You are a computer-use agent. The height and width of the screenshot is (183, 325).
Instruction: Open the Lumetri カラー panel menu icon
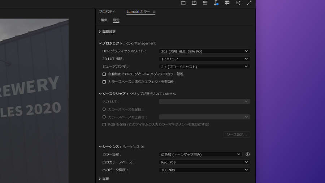coord(154,12)
